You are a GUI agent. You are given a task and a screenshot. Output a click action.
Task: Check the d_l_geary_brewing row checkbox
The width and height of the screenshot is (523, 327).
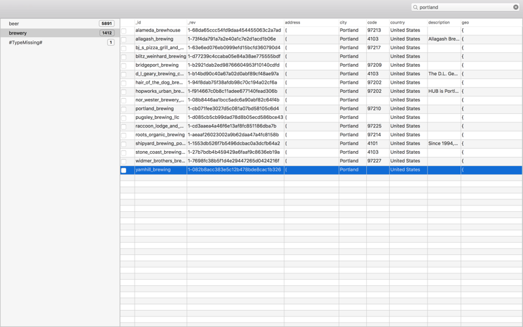(x=124, y=74)
